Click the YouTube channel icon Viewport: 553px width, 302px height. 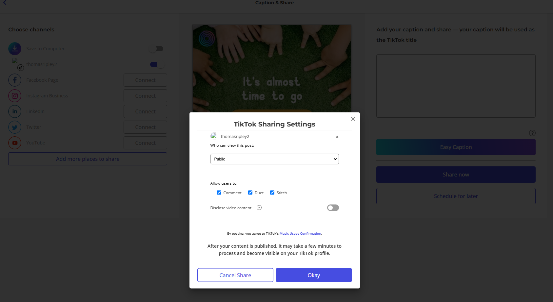point(15,143)
